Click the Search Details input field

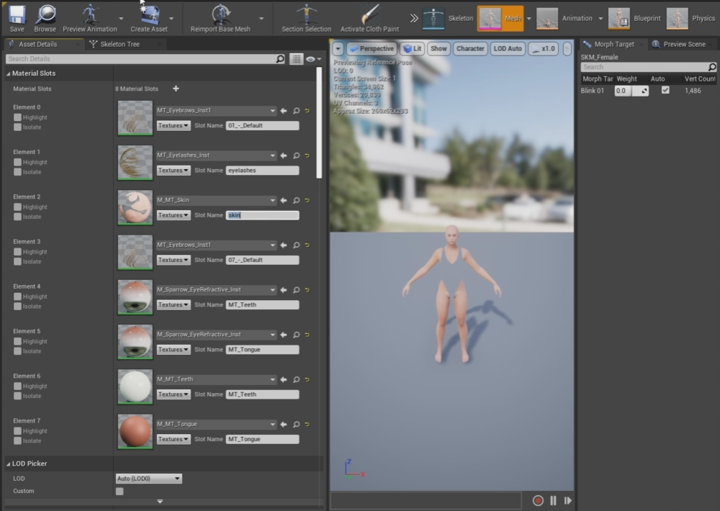140,59
